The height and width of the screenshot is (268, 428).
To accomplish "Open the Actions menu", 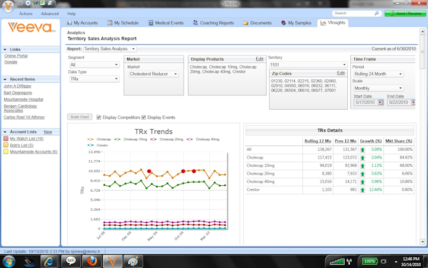I will pyautogui.click(x=26, y=14).
